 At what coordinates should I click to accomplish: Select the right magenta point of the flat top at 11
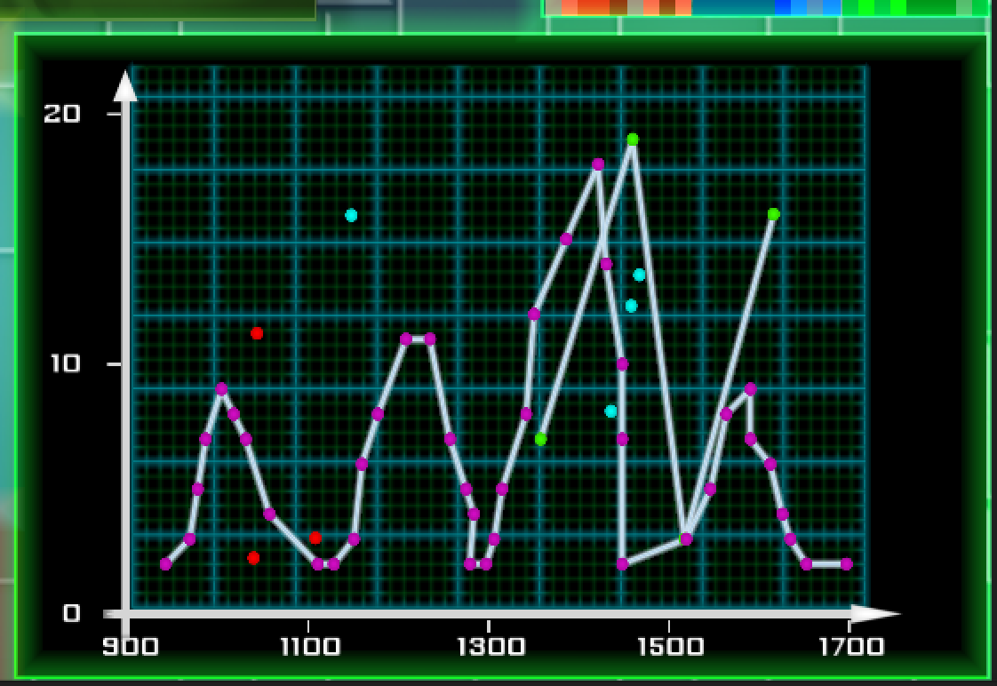pos(430,339)
